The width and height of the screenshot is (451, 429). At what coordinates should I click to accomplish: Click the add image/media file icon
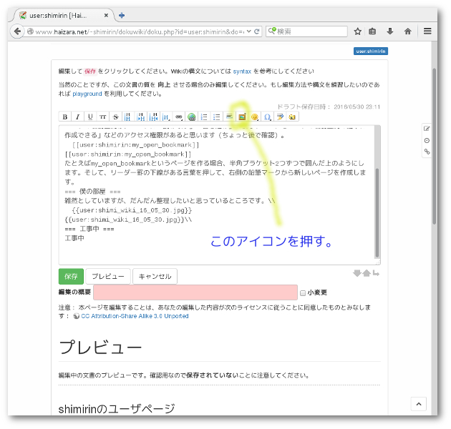(242, 117)
